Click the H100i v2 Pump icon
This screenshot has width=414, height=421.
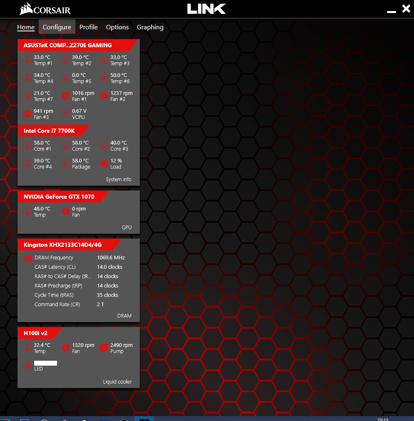(104, 348)
